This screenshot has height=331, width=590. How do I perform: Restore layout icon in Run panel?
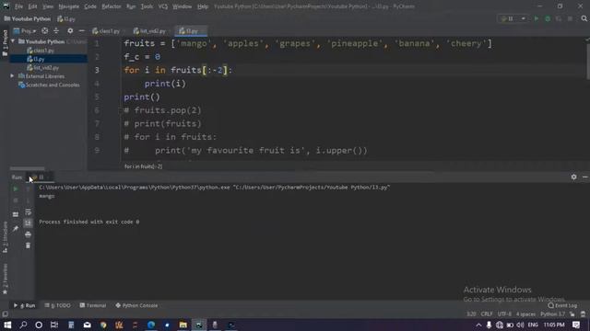pyautogui.click(x=16, y=214)
